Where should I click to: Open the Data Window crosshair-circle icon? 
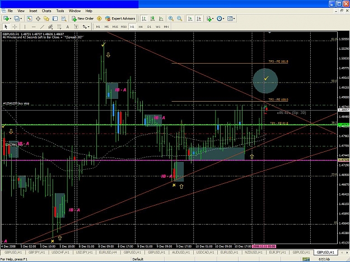(x=38, y=18)
